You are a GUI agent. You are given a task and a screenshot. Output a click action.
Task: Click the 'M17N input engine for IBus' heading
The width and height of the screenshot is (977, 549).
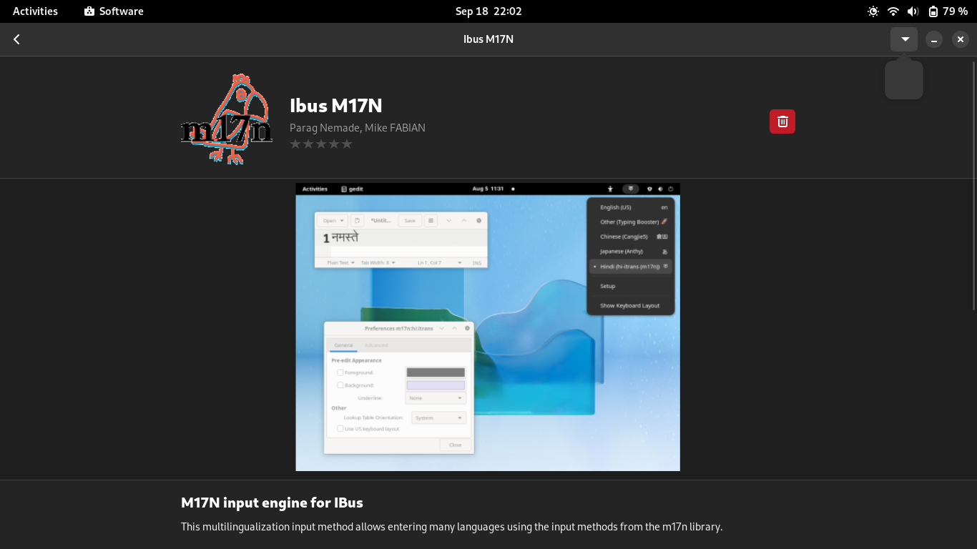(272, 503)
